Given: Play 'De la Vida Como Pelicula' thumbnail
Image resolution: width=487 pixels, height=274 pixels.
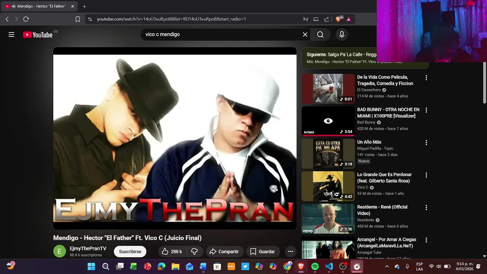Looking at the screenshot, I should [328, 89].
